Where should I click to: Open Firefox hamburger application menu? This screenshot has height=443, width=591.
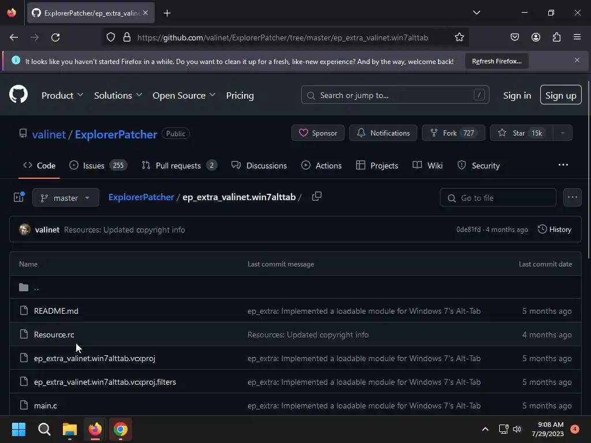pyautogui.click(x=577, y=37)
